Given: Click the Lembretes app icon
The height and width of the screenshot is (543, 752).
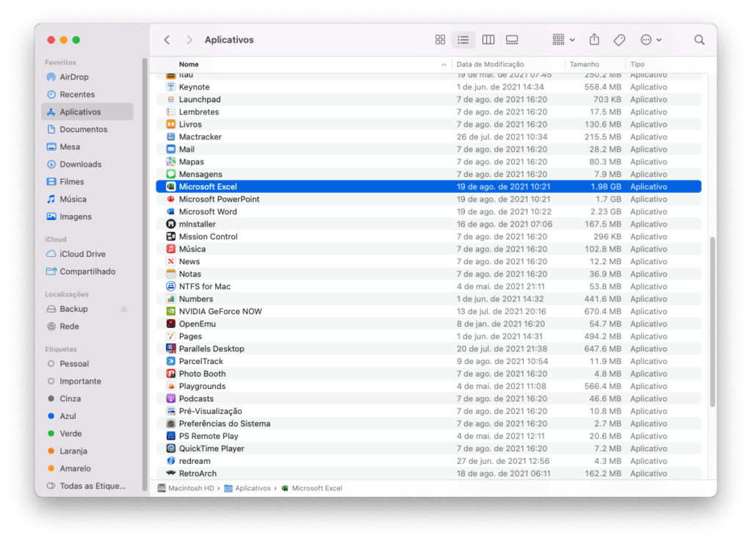Looking at the screenshot, I should click(170, 112).
